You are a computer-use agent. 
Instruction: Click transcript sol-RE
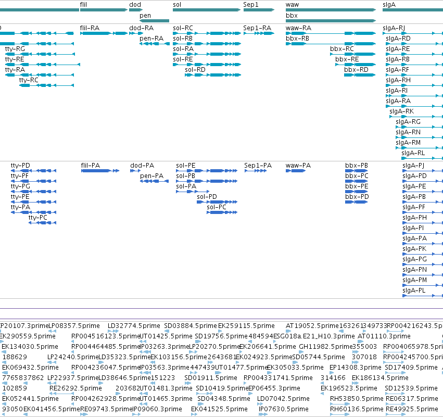click(x=207, y=65)
